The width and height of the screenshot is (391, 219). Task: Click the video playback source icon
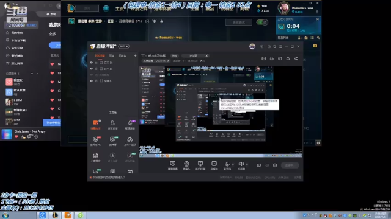(x=214, y=165)
